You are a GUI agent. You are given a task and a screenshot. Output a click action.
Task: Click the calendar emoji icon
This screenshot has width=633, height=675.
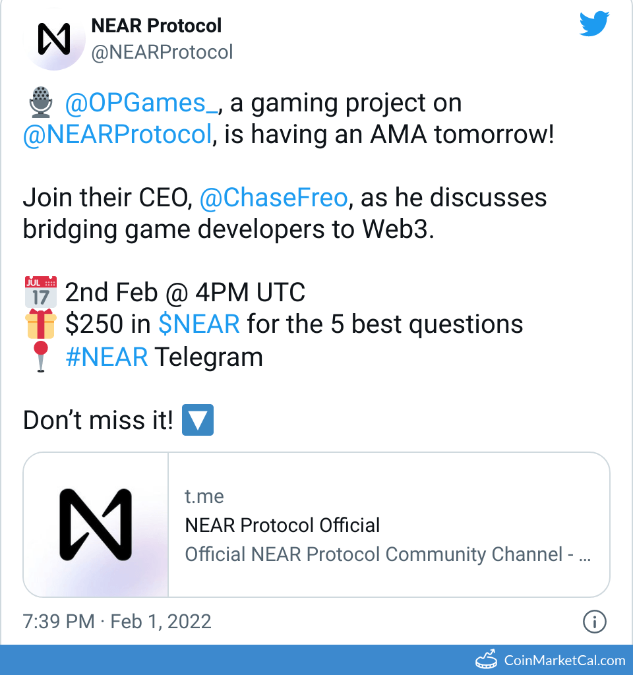pos(40,293)
